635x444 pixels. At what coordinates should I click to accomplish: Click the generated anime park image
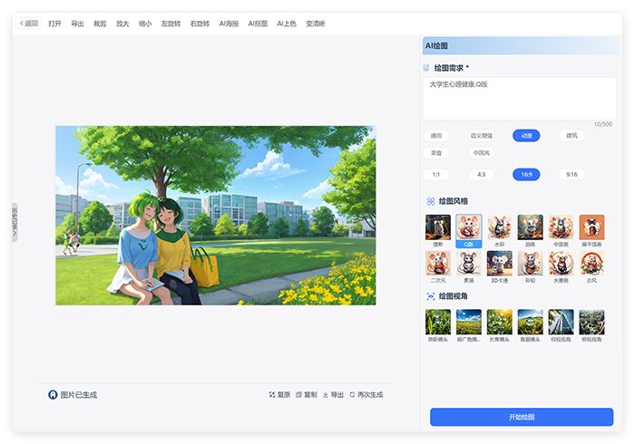click(215, 215)
